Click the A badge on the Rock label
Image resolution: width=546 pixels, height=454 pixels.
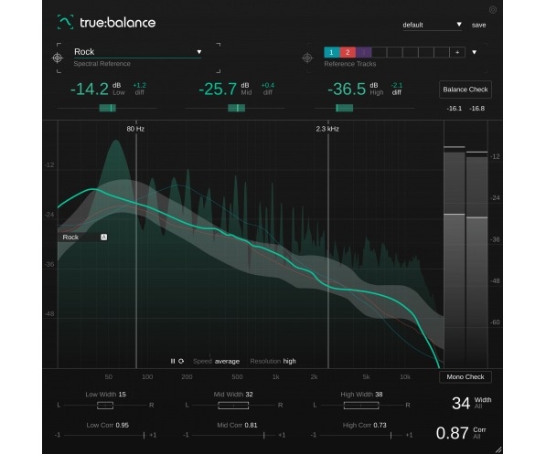(103, 238)
